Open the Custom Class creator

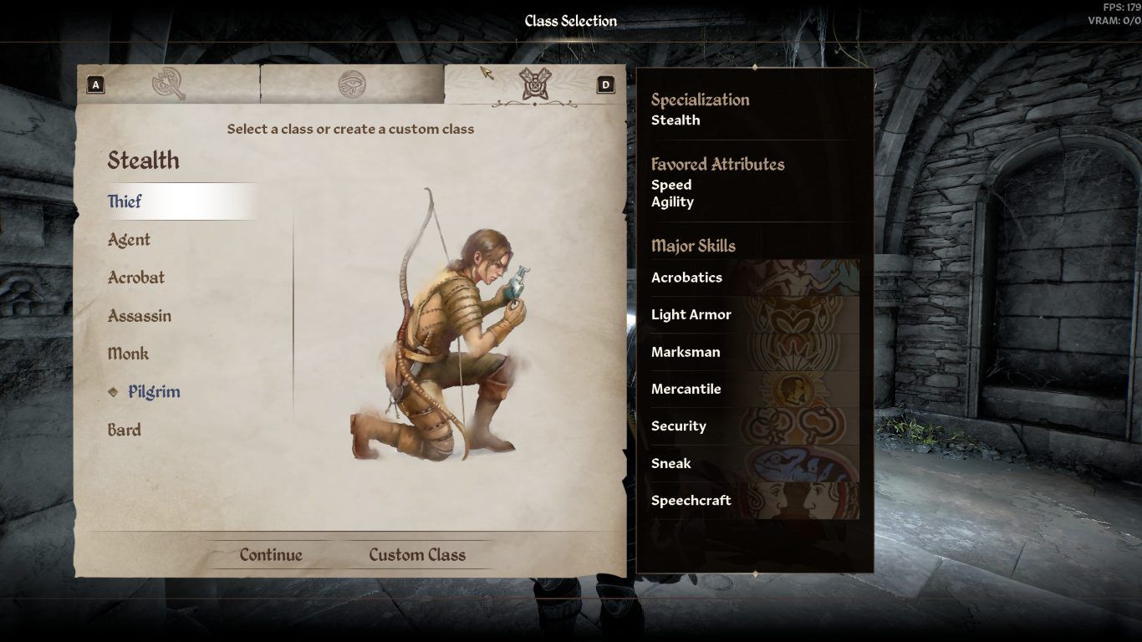click(x=417, y=555)
